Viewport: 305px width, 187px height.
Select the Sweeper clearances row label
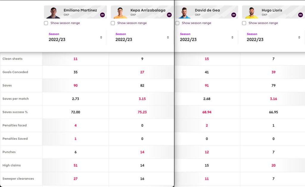click(x=18, y=179)
